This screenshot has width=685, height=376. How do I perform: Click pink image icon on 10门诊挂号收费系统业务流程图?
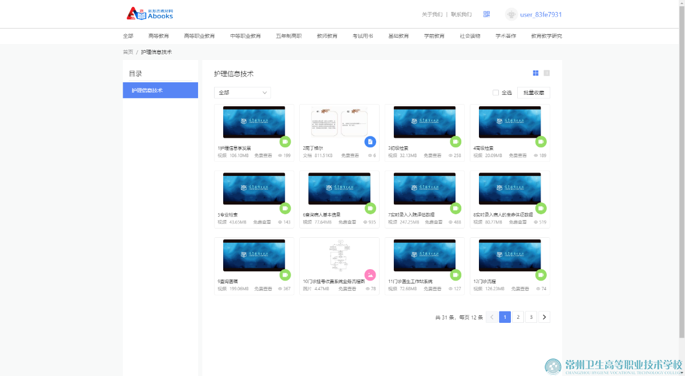(370, 275)
